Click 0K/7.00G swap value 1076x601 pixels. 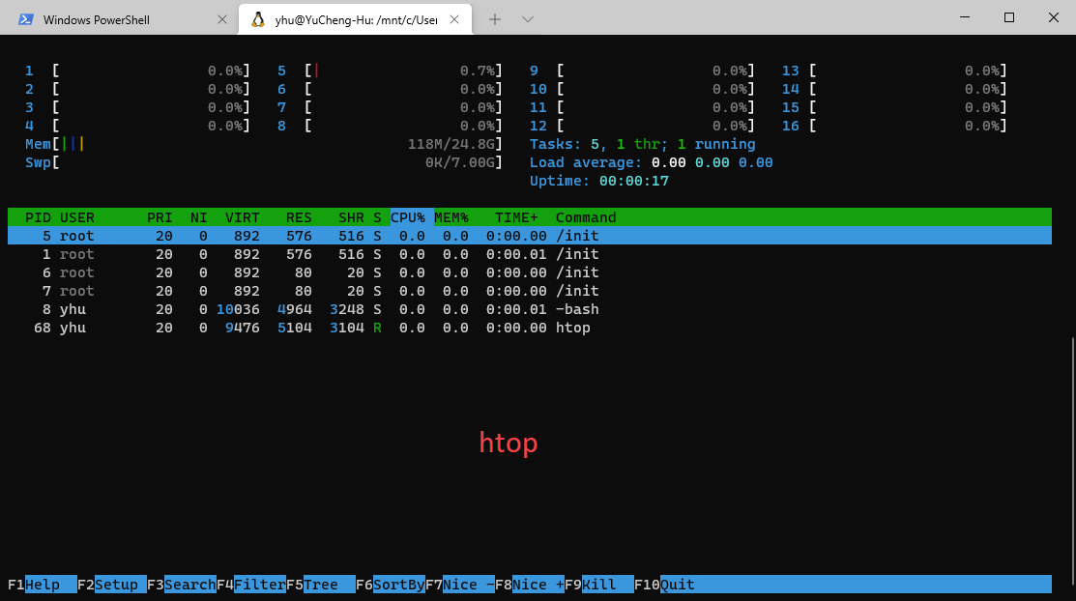pyautogui.click(x=460, y=162)
